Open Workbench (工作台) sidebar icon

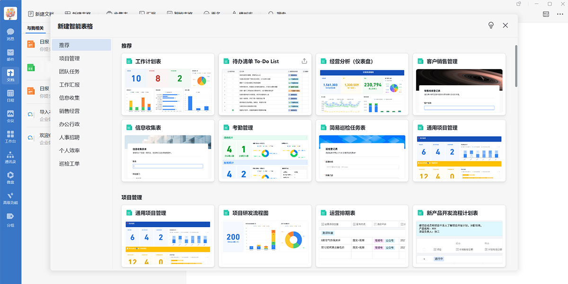(10, 135)
